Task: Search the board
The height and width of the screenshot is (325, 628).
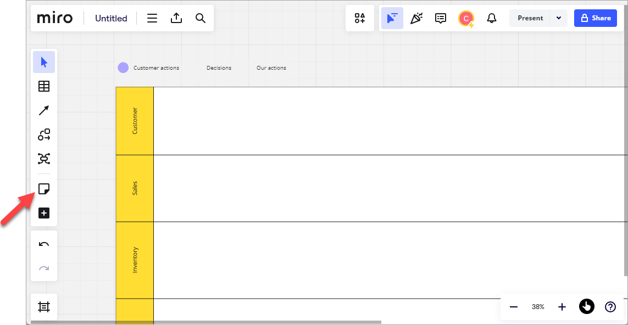Action: click(201, 18)
